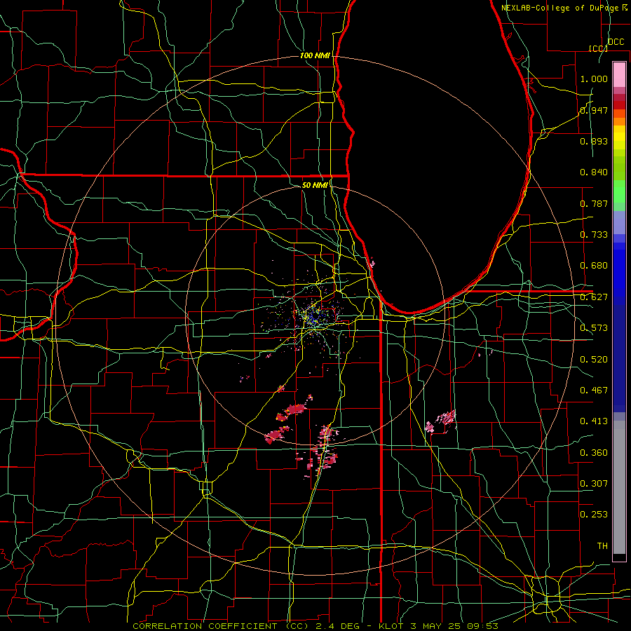
Task: Select the 0.840 scale value
Action: pyautogui.click(x=594, y=172)
